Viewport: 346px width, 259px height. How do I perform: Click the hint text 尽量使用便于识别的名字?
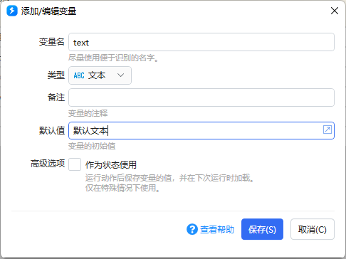point(113,58)
